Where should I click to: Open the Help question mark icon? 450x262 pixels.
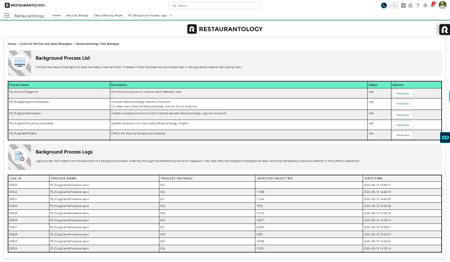(x=418, y=5)
